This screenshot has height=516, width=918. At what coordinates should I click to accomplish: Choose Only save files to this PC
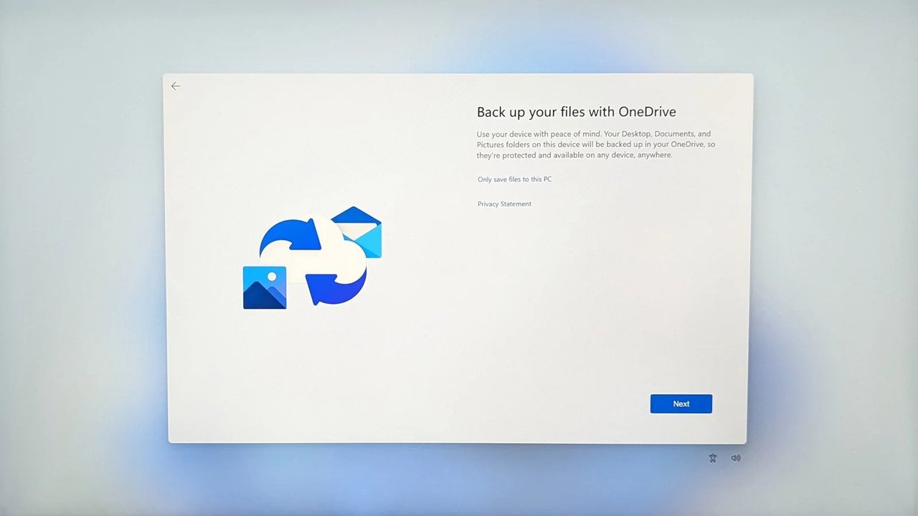coord(515,179)
